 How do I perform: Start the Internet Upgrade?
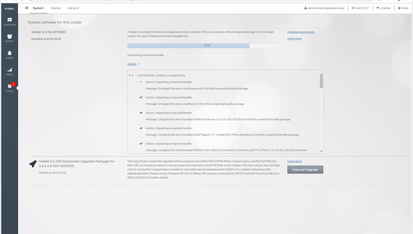coord(305,169)
